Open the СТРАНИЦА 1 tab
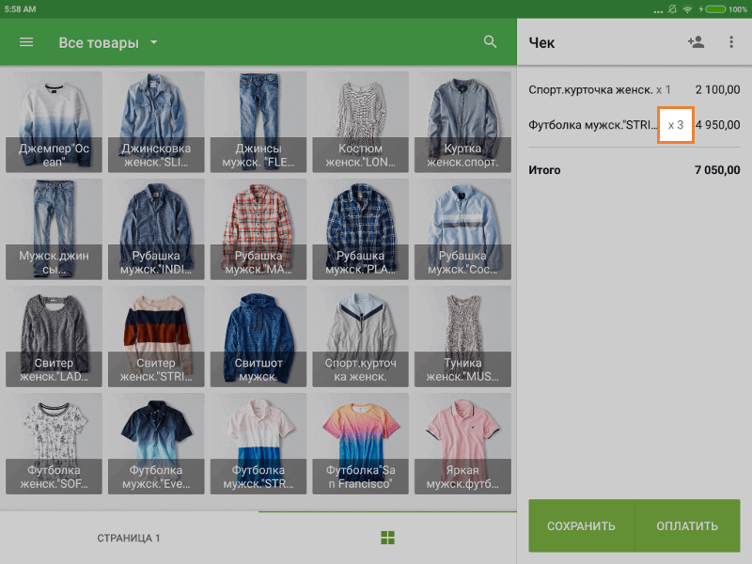 pos(129,538)
